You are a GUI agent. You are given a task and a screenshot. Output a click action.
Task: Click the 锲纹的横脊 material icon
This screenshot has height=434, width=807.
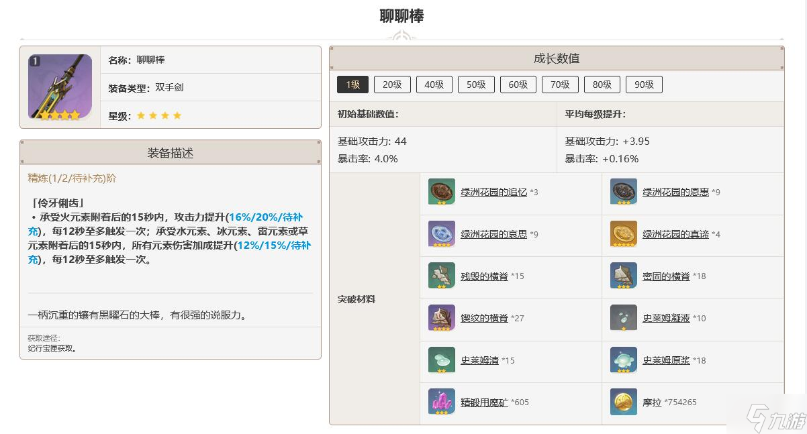tap(442, 318)
